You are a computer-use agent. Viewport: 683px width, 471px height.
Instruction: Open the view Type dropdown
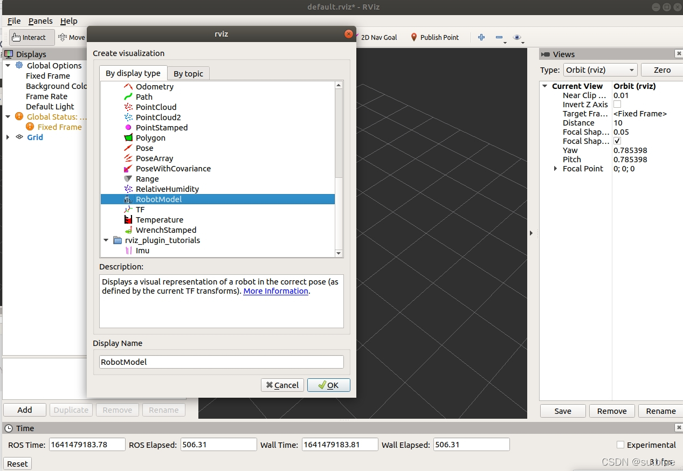point(600,70)
